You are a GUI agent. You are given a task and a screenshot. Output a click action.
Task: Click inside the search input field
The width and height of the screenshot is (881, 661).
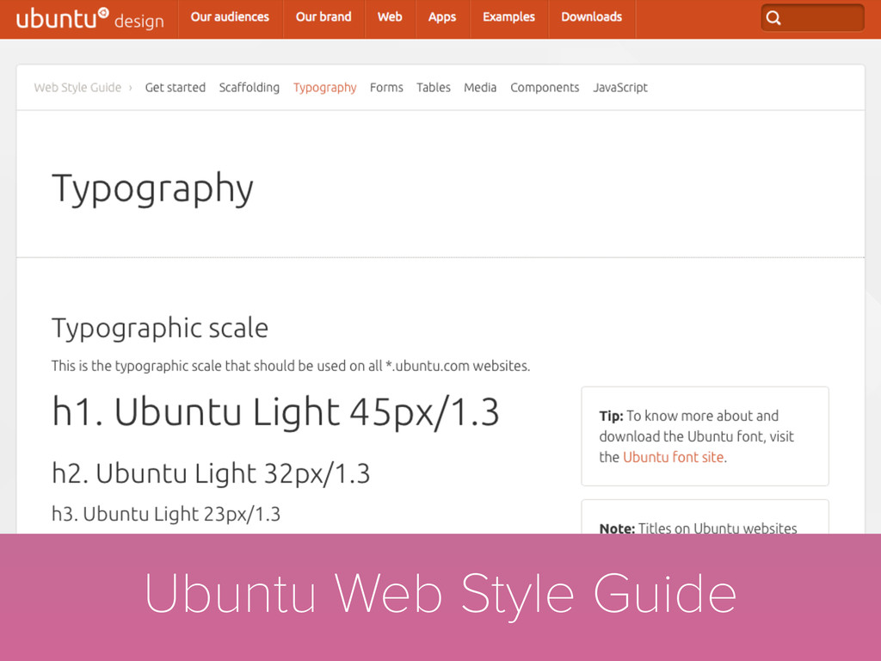pos(812,18)
